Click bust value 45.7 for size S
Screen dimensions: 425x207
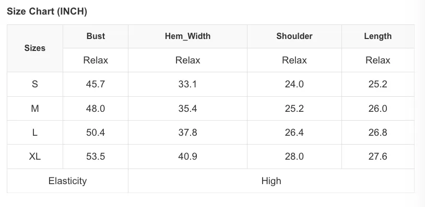96,84
